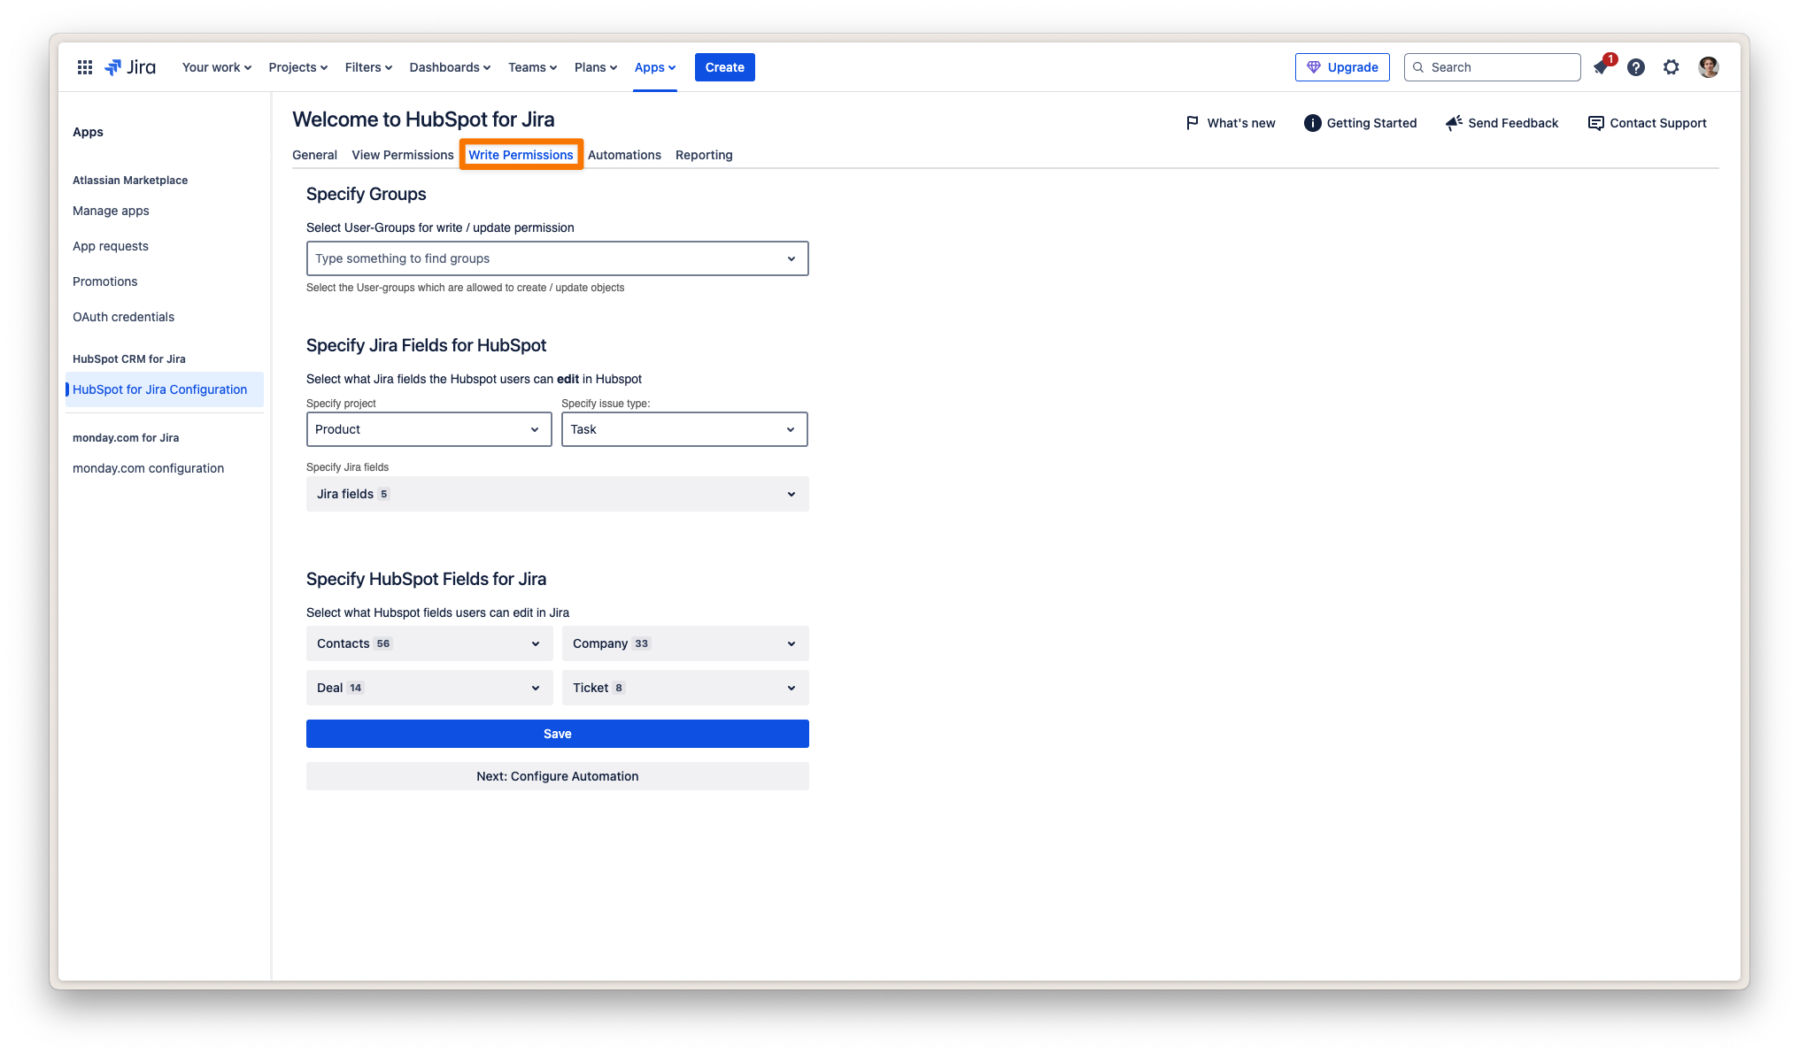Click Next: Configure Automation button
This screenshot has height=1055, width=1799.
[557, 776]
